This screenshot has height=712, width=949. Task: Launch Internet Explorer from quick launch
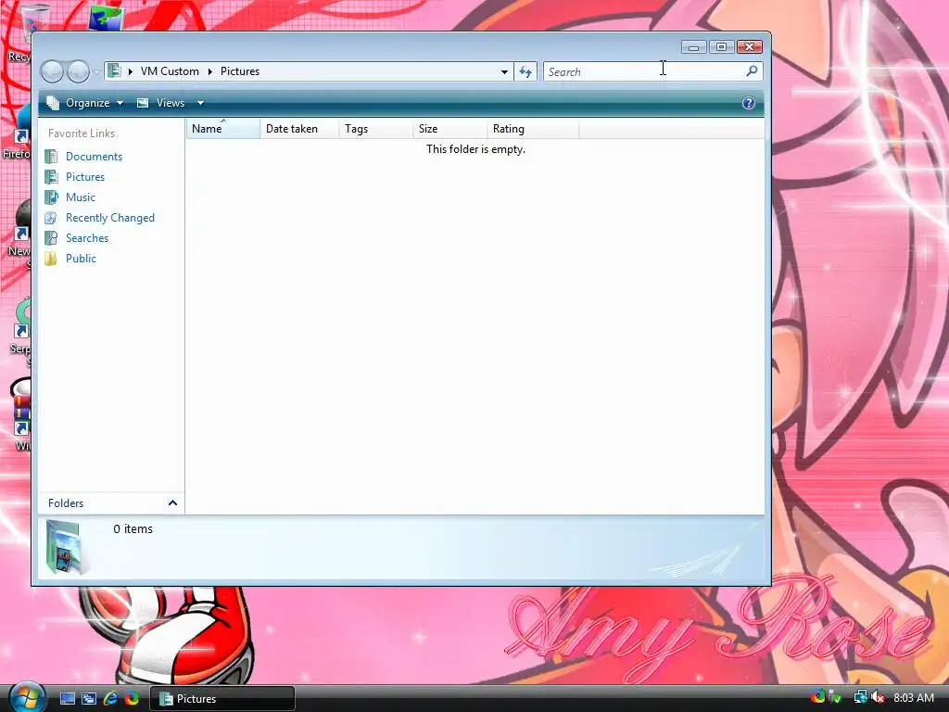click(110, 699)
